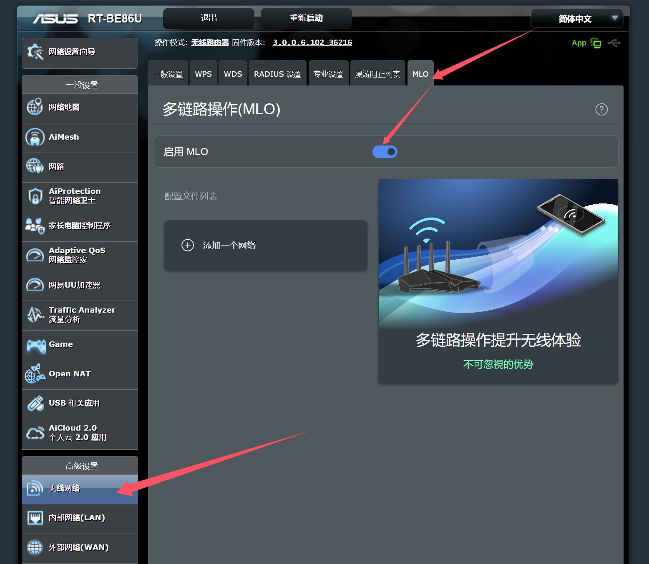
Task: Click the ASUS logo
Action: pos(55,19)
